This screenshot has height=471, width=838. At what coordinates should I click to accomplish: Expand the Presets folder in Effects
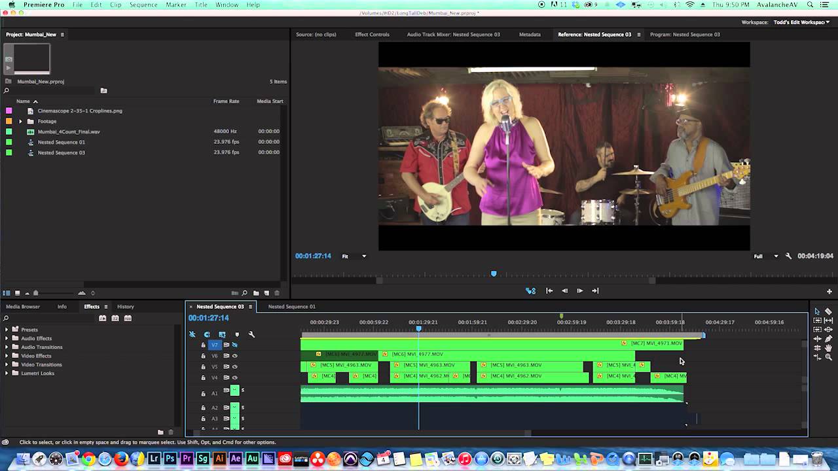coord(7,330)
